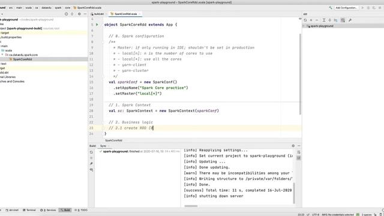
Task: Click the expand-all icon in Project panel header
Action: click(x=72, y=14)
